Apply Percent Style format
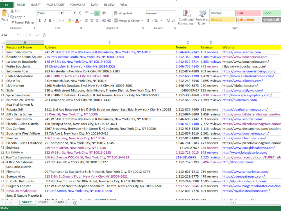Image resolution: width=281 pixels, height=211 pixels. pos(156,21)
